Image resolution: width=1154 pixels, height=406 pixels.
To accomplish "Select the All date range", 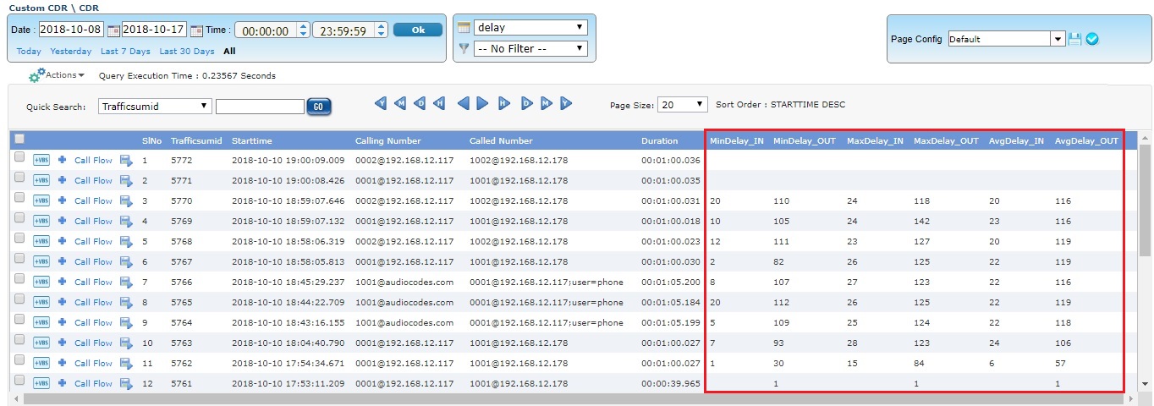I will click(x=229, y=51).
